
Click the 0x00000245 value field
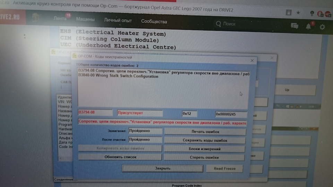click(231, 114)
